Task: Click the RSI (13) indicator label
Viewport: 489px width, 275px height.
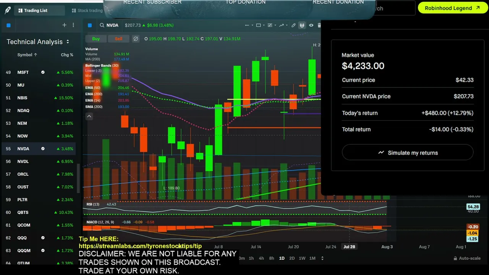Action: [93, 204]
